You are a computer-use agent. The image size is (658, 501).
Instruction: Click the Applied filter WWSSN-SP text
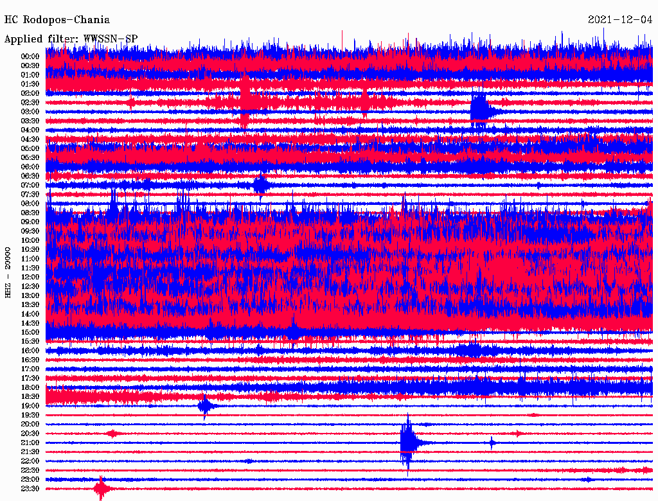(x=71, y=39)
